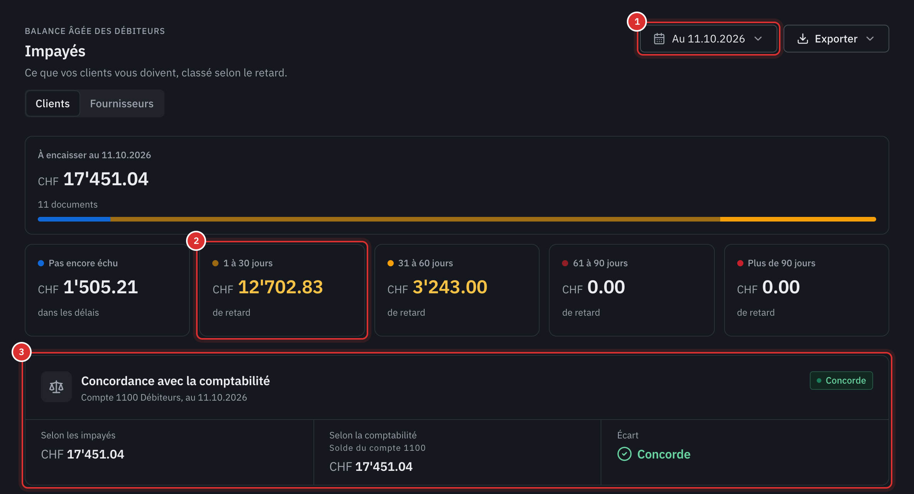Click the Écart label
The height and width of the screenshot is (494, 914).
coord(628,435)
